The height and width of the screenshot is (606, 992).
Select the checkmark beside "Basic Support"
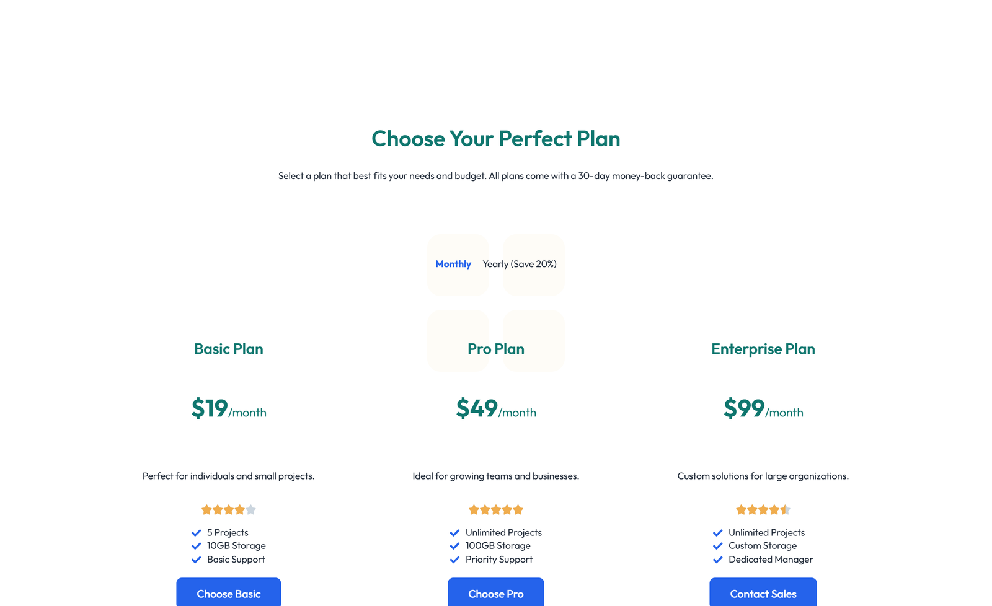click(196, 560)
